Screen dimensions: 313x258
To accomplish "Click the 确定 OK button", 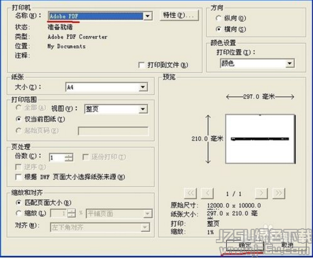I will 244,245.
